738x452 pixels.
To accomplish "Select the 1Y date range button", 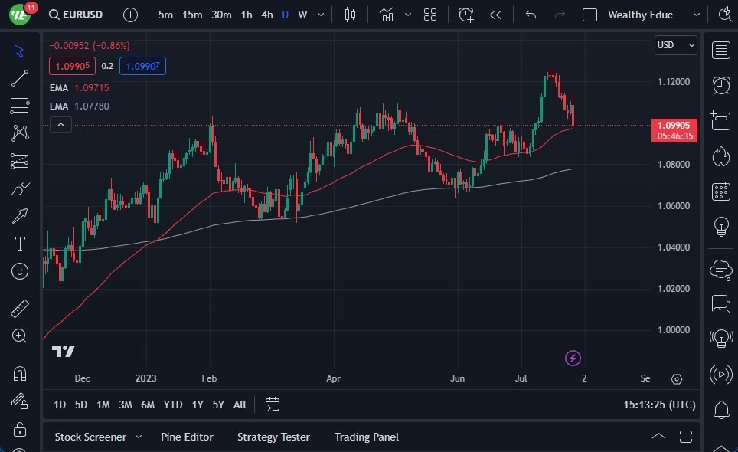I will tap(198, 405).
